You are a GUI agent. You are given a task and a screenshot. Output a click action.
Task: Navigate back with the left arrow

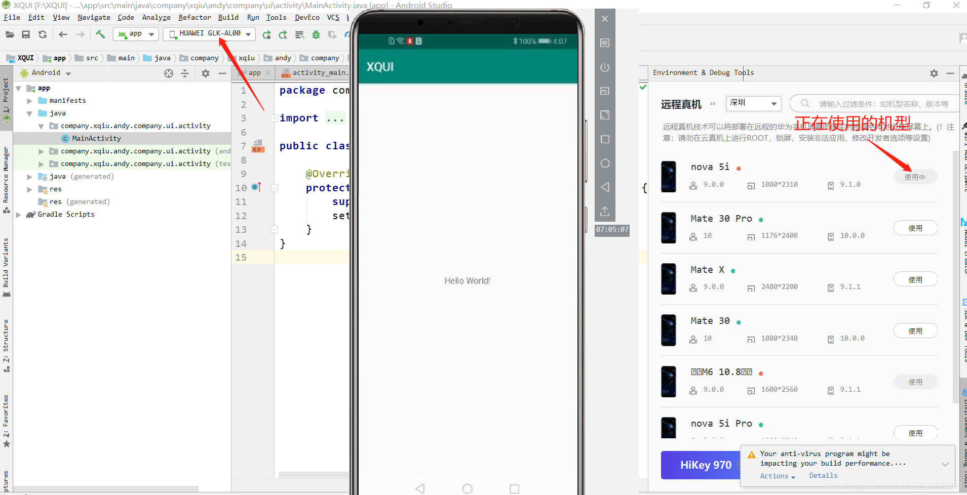pyautogui.click(x=63, y=34)
